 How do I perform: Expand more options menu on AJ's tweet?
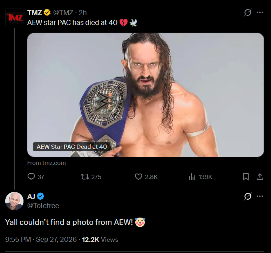click(x=260, y=196)
